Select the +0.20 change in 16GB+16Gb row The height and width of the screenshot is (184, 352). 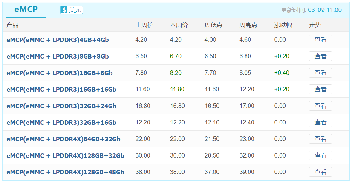tap(282, 89)
